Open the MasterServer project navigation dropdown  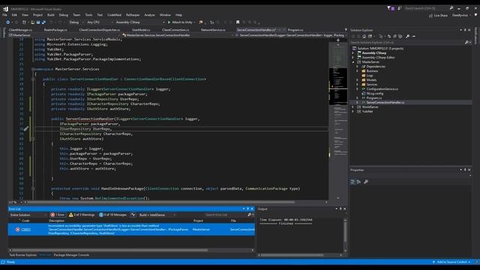coord(64,35)
